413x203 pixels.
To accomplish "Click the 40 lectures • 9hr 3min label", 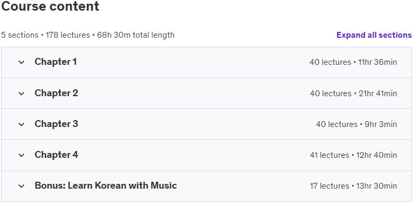I will pyautogui.click(x=356, y=124).
